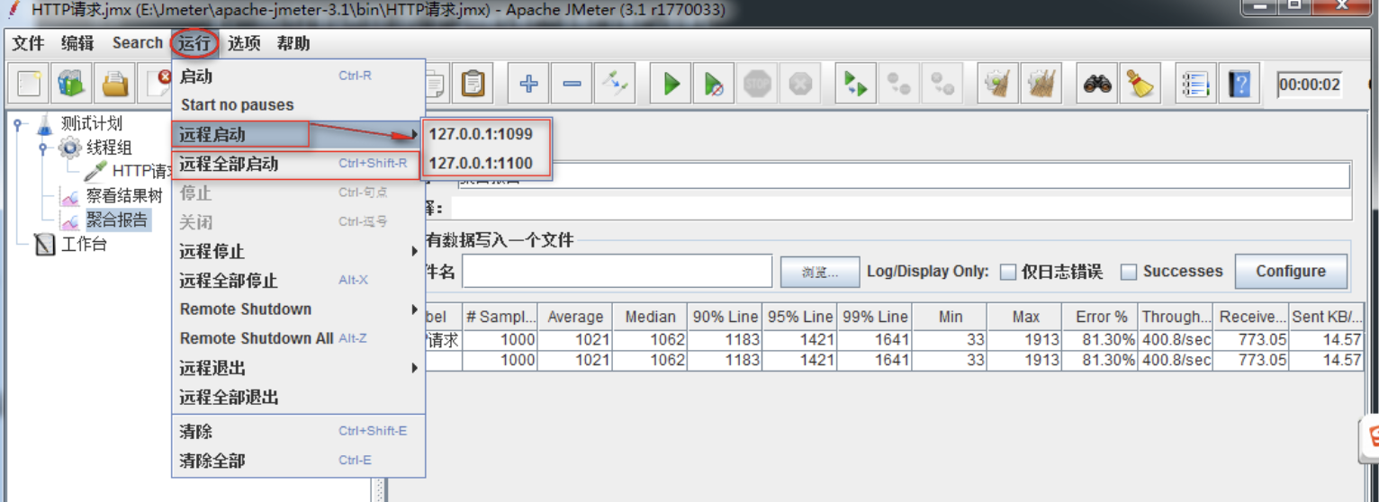Viewport: 1379px width, 502px height.
Task: Select remote host 127.0.0.1:1099
Action: point(487,134)
